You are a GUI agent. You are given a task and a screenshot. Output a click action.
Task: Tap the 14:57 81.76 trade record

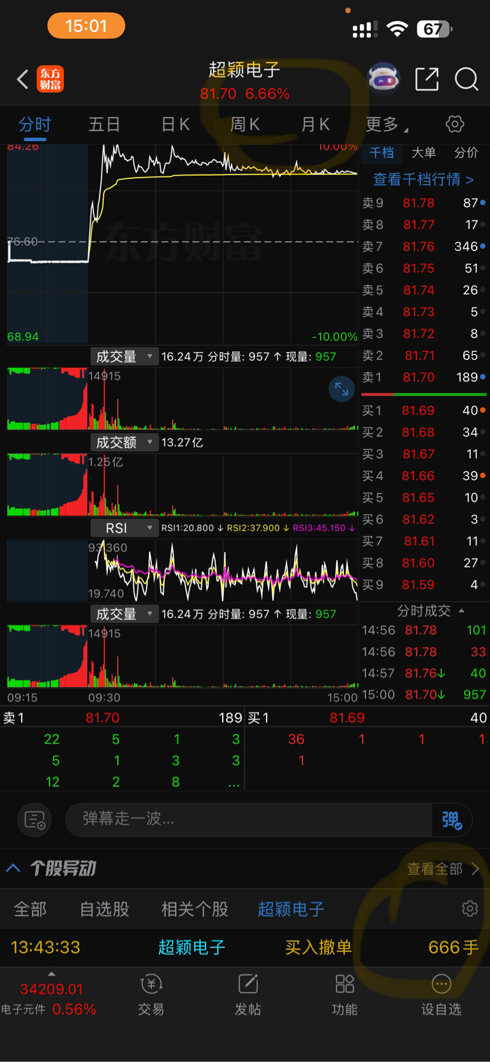(x=424, y=673)
